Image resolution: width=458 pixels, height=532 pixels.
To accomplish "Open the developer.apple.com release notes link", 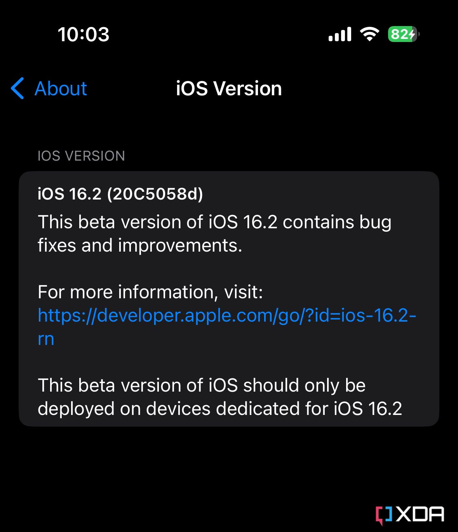I will (x=227, y=327).
